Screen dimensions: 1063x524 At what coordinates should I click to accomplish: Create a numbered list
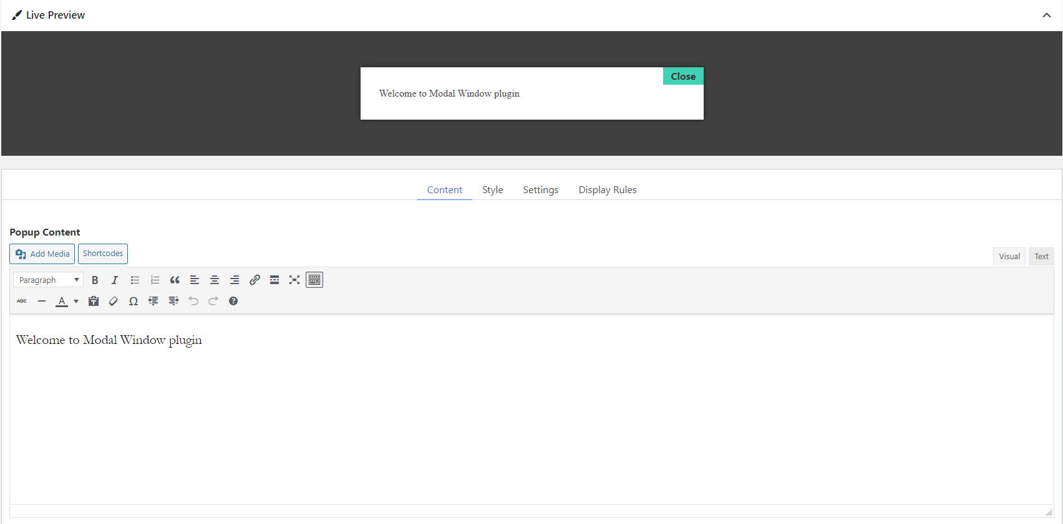pyautogui.click(x=155, y=280)
